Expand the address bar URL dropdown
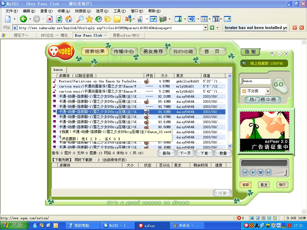Viewport: 307px width, 230px height. [x=205, y=28]
